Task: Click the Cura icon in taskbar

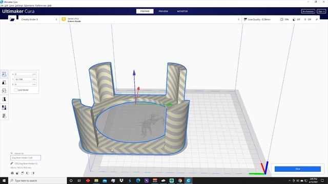Action: pyautogui.click(x=189, y=180)
